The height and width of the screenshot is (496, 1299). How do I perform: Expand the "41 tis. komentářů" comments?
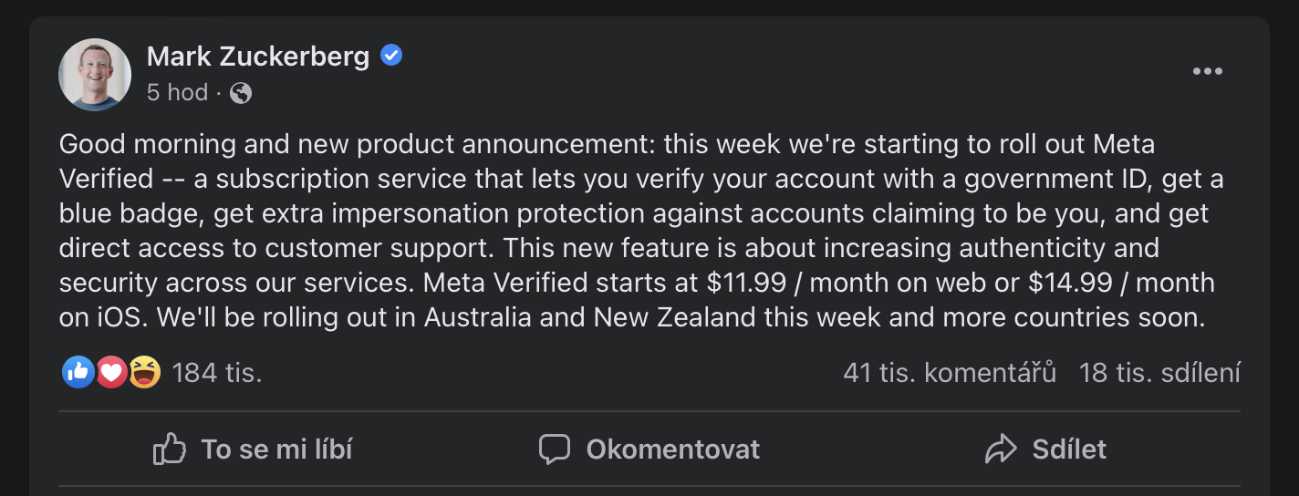[x=950, y=372]
